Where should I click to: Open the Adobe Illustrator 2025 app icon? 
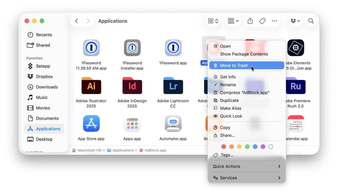point(91,86)
